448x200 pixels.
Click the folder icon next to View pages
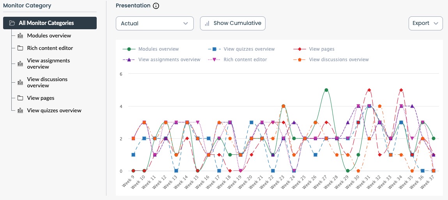pyautogui.click(x=20, y=98)
